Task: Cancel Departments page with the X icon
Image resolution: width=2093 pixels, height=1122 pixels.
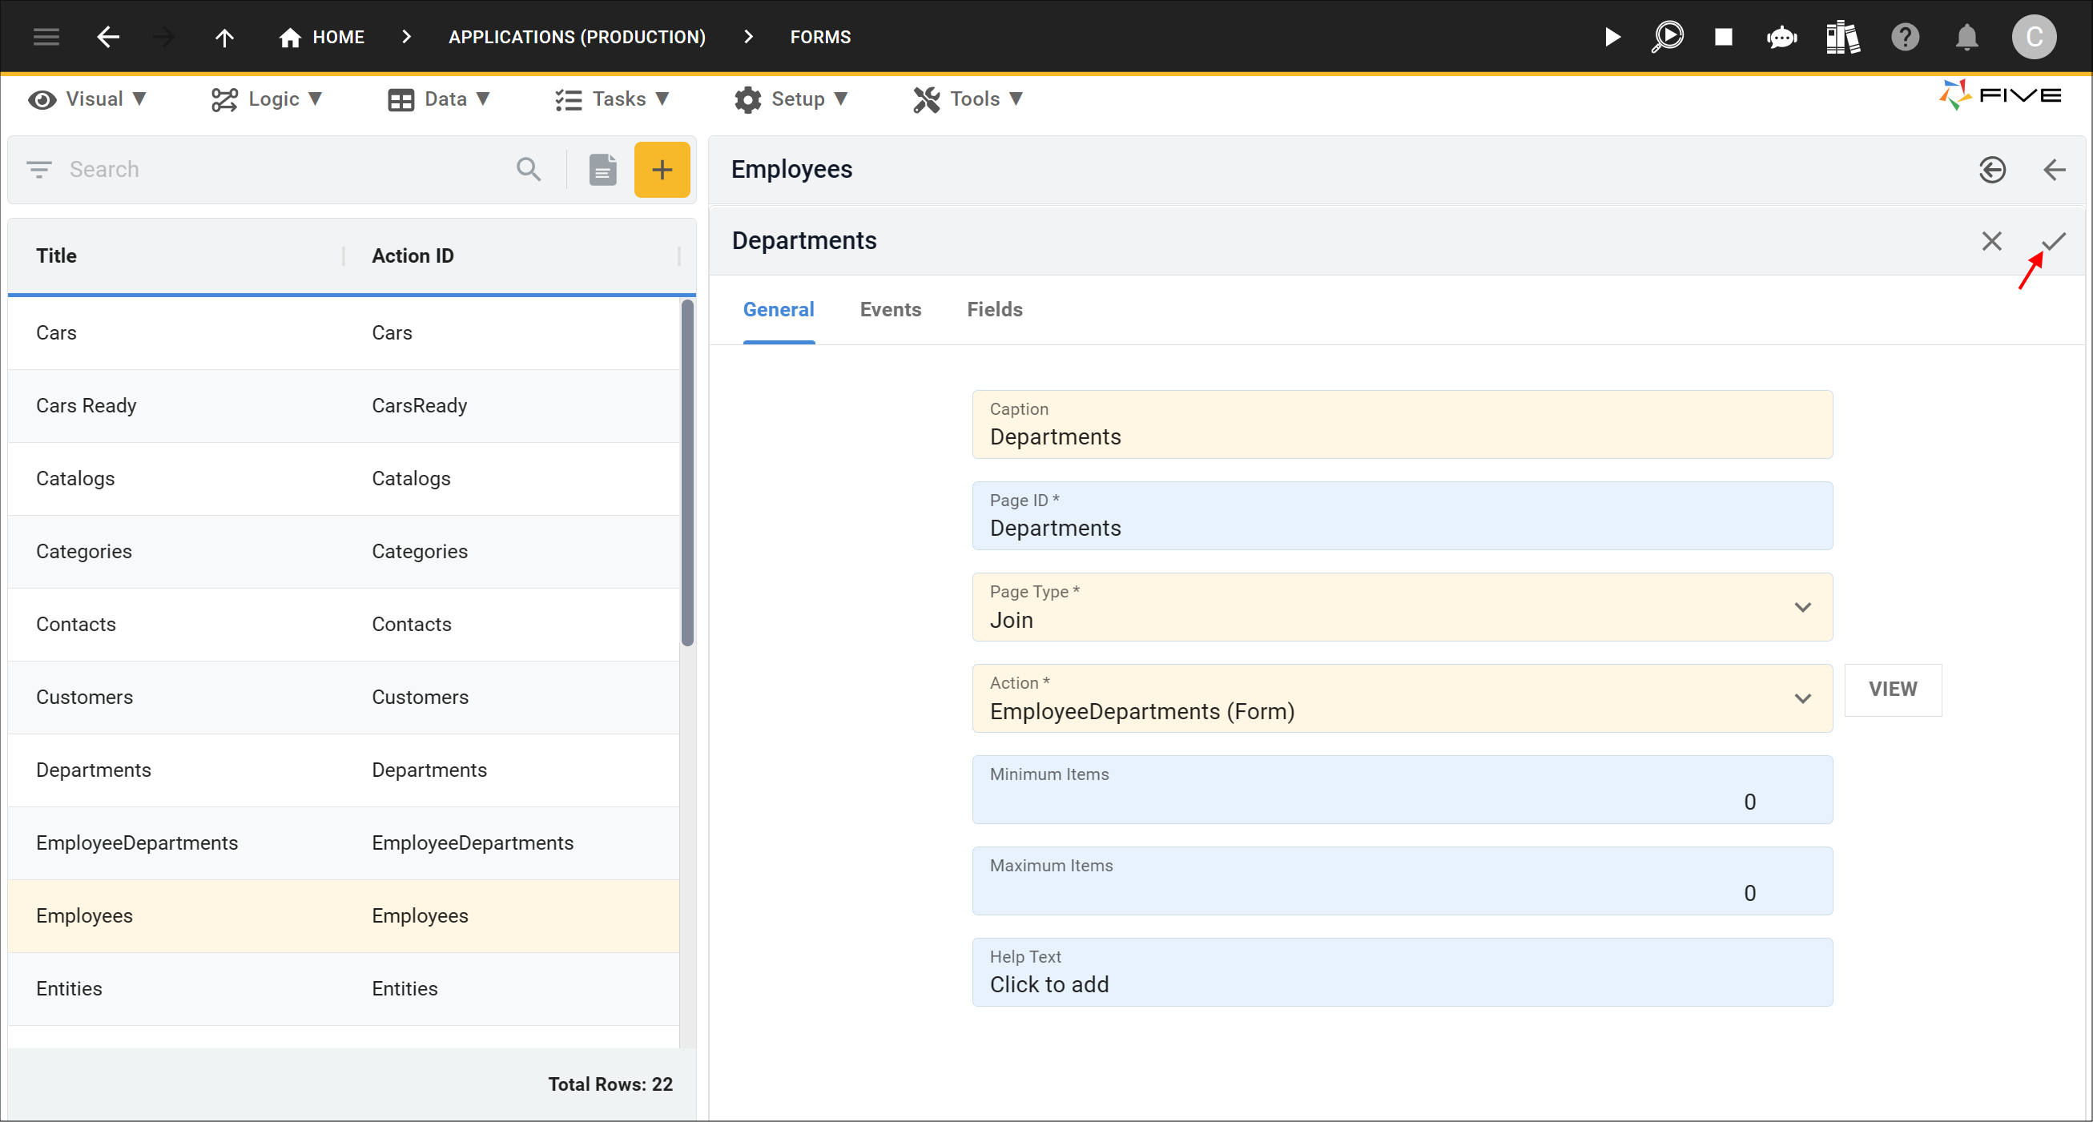Action: (x=1991, y=240)
